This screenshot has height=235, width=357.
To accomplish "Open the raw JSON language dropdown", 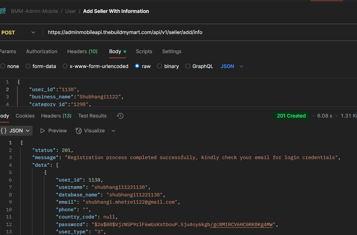I will click(x=232, y=66).
